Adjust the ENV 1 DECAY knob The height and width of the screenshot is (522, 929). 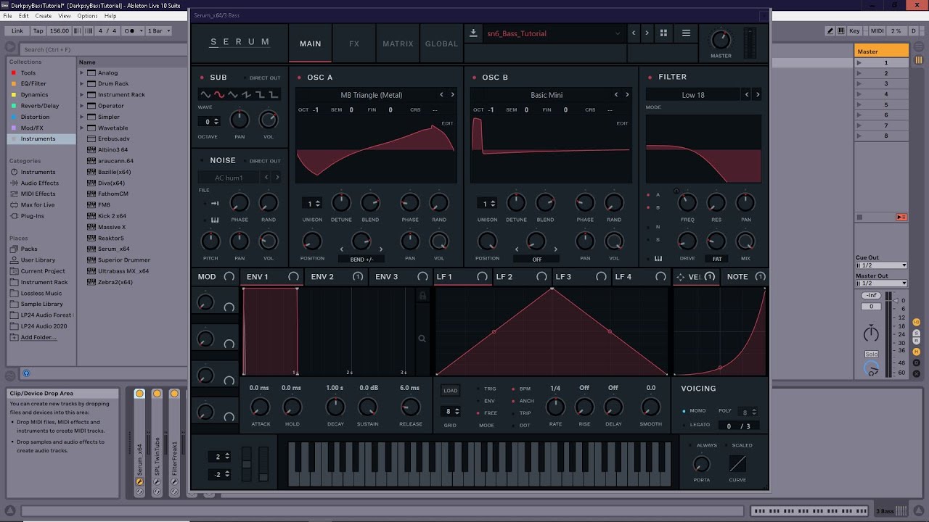coord(335,407)
